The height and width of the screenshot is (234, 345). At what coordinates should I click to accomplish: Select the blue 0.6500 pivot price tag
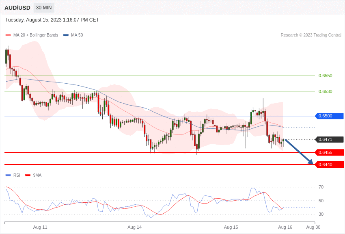pyautogui.click(x=329, y=116)
